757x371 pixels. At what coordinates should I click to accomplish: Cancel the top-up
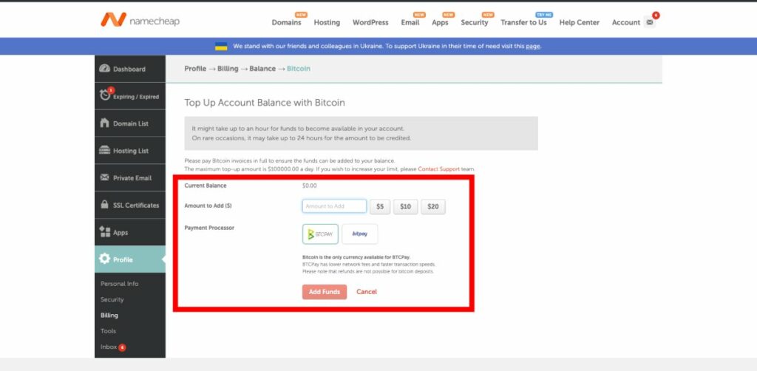pyautogui.click(x=367, y=292)
